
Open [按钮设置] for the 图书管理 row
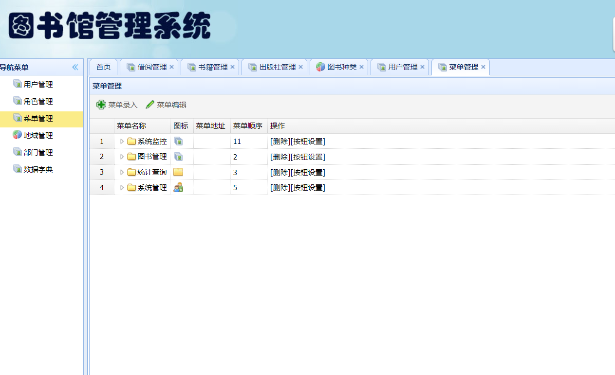(308, 157)
